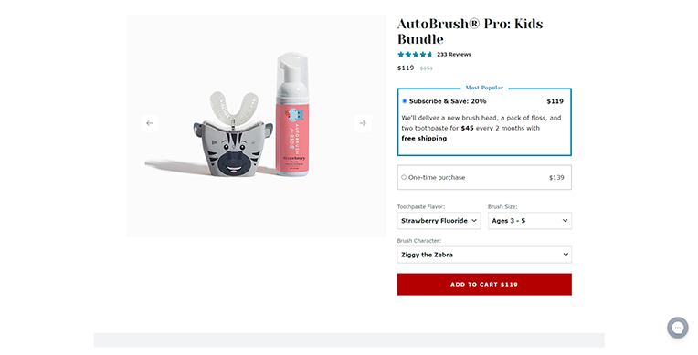Viewport: 698px width, 355px height.
Task: Advance to next product image with right arrow
Action: click(x=363, y=123)
